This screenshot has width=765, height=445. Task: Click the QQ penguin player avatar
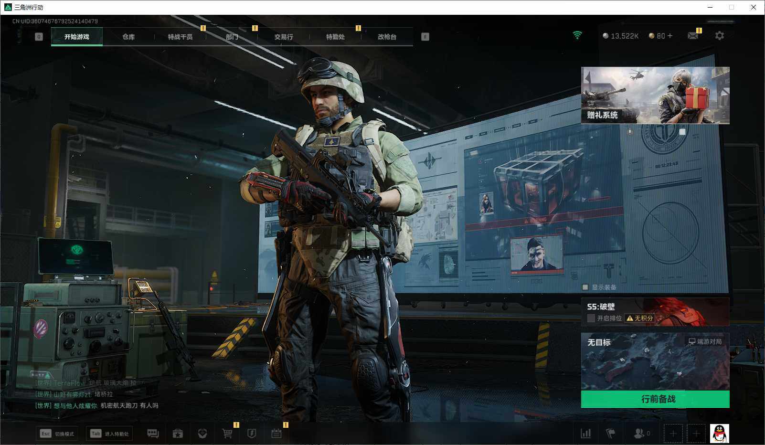(x=720, y=434)
